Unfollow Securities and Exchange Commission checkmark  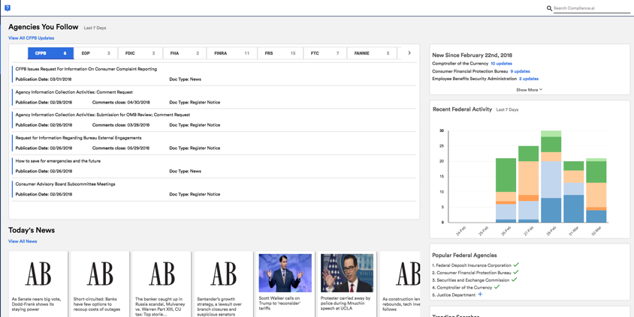[x=514, y=280]
